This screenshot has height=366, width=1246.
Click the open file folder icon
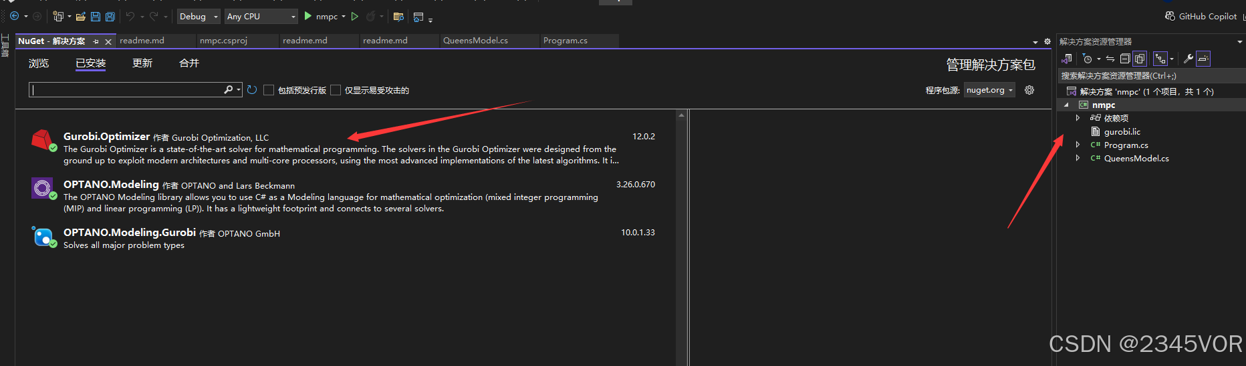click(81, 16)
